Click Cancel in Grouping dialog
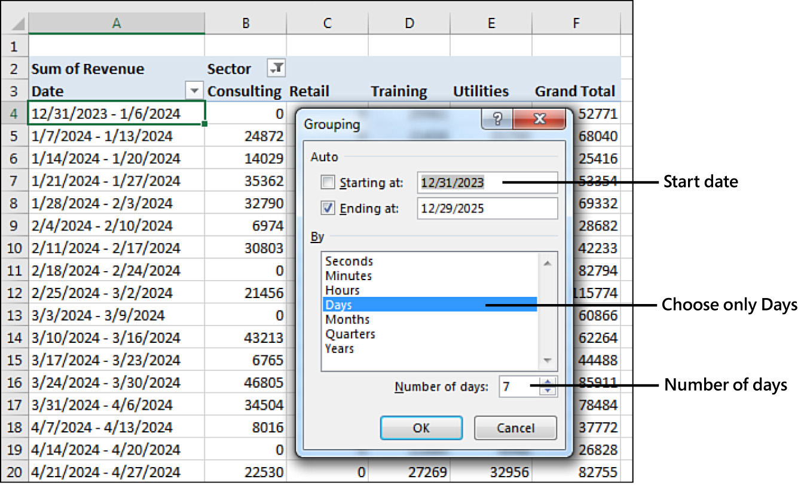This screenshot has width=798, height=485. point(515,428)
